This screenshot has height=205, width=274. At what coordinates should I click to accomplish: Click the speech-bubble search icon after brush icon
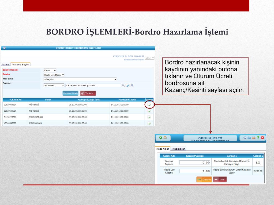point(132,86)
